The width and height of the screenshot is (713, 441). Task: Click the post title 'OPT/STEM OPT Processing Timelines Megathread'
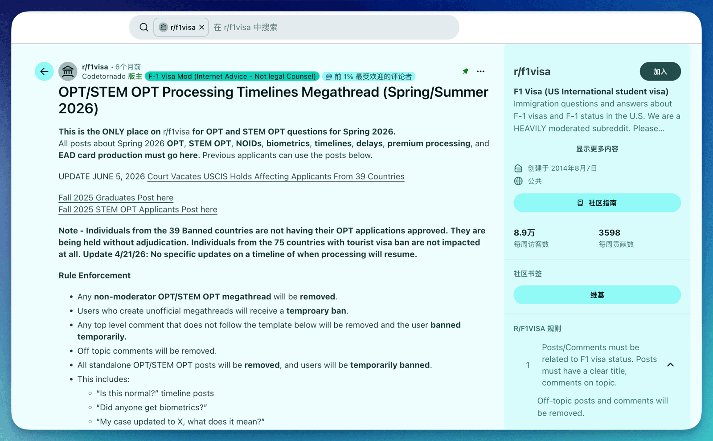click(x=274, y=100)
